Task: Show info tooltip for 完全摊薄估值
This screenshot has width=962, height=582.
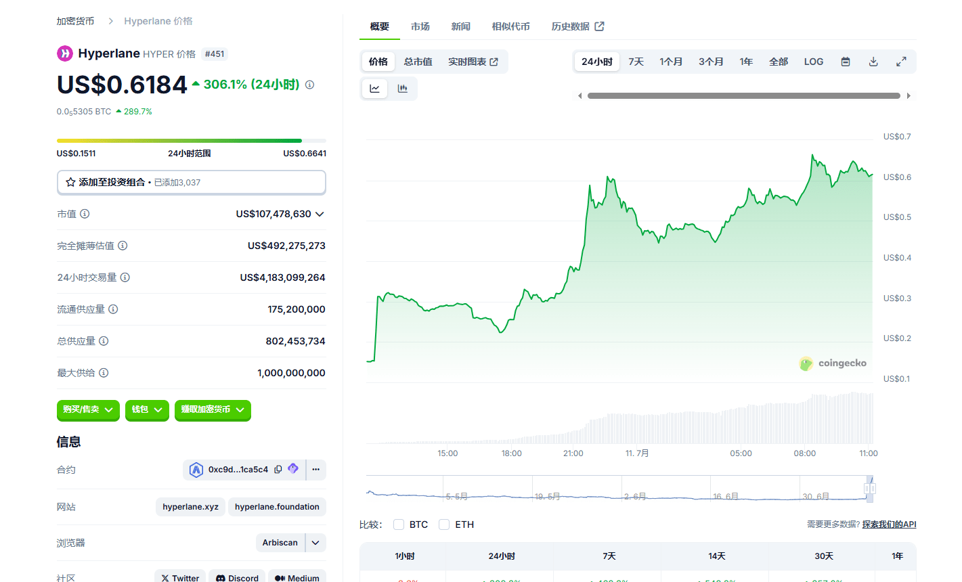Action: 123,246
